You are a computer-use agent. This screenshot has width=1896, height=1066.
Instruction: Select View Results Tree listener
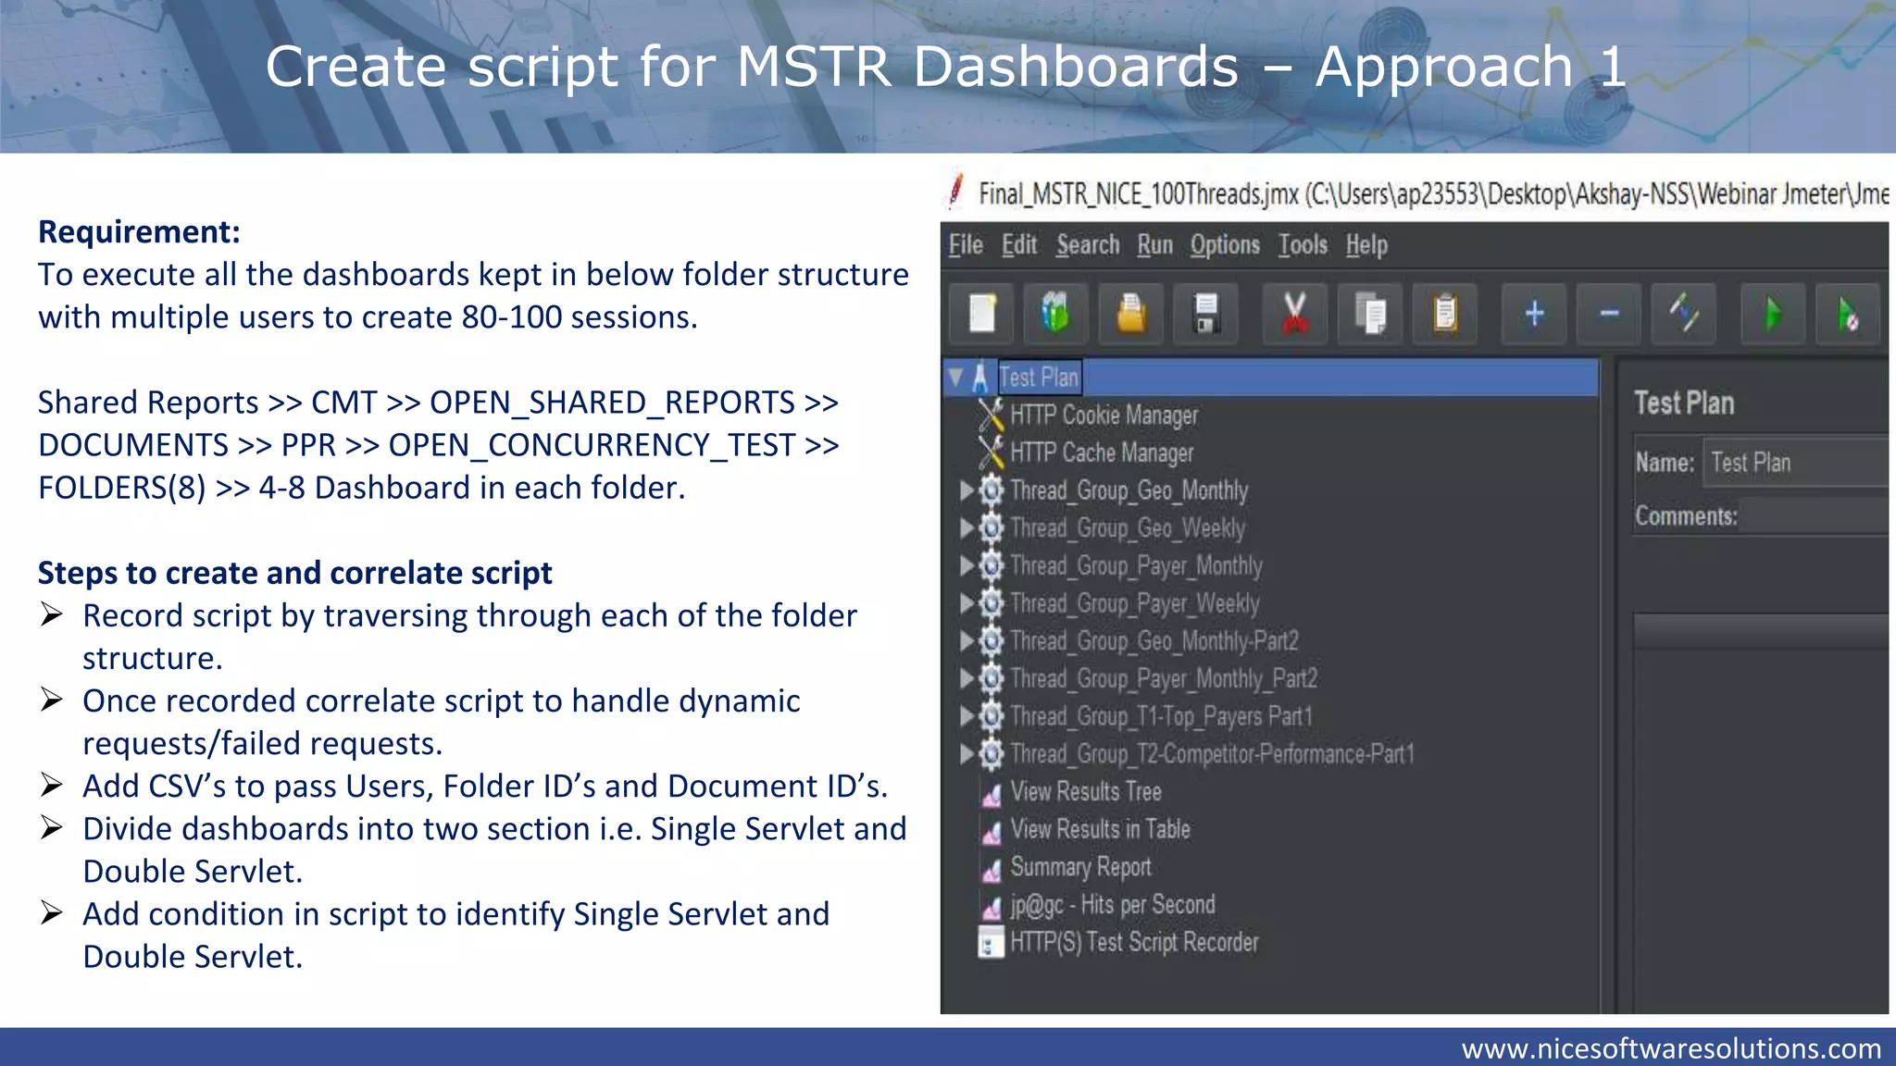coord(1086,792)
